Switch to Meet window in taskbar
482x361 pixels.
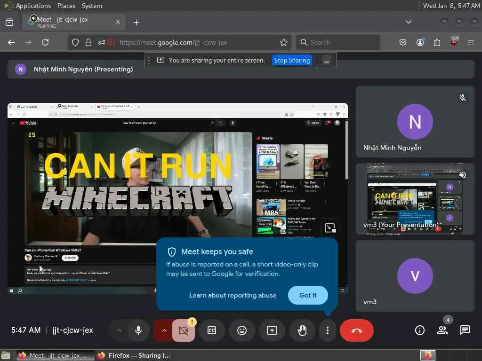coord(56,355)
